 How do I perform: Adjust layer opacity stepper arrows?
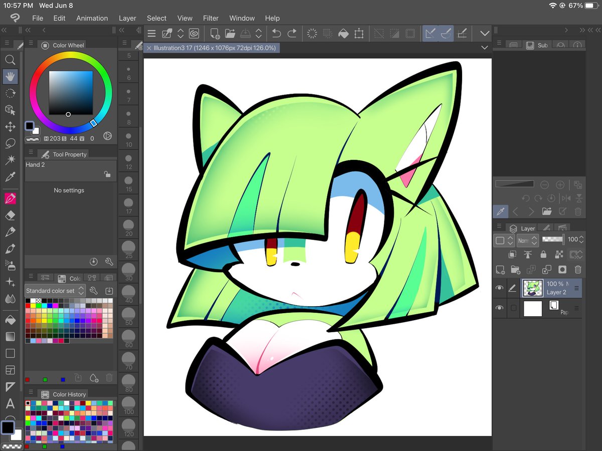point(582,240)
